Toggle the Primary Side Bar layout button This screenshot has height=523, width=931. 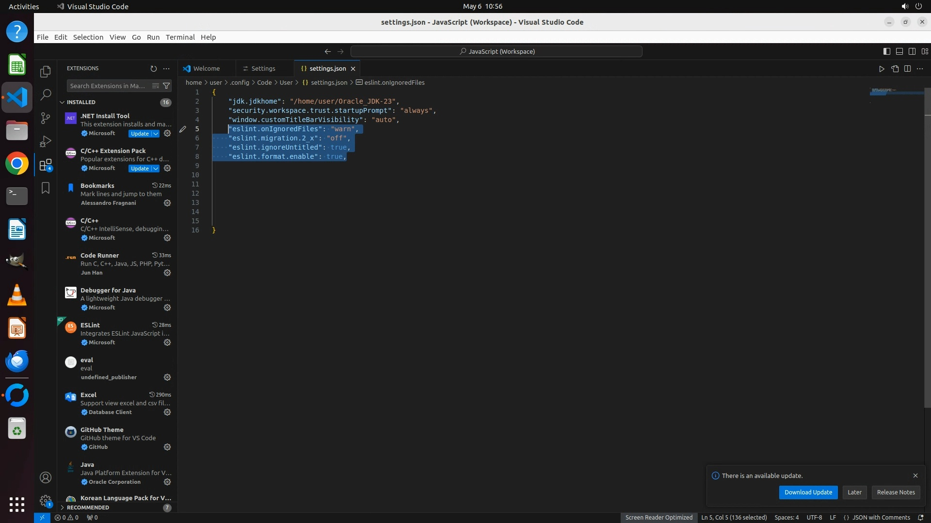(x=887, y=51)
